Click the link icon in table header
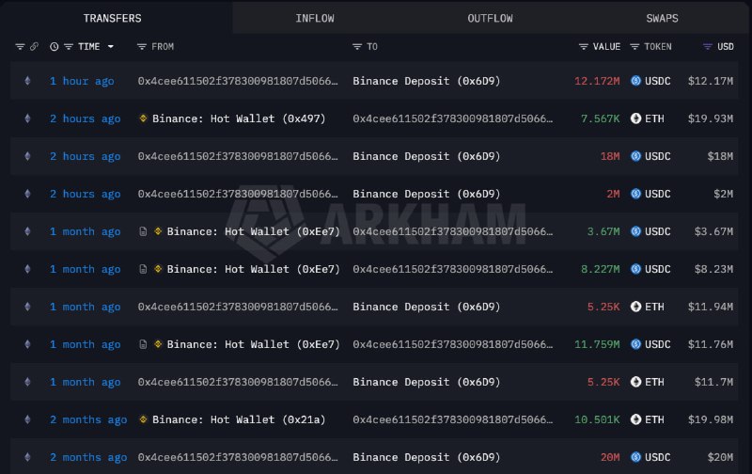 click(x=34, y=46)
